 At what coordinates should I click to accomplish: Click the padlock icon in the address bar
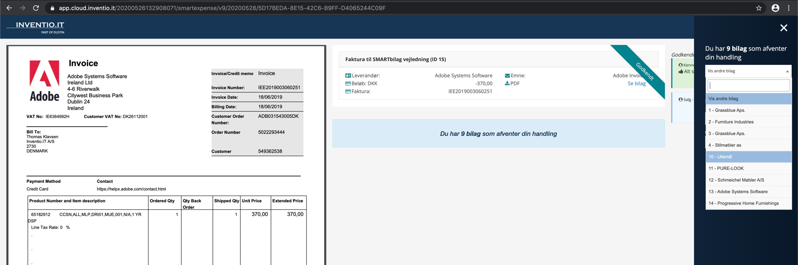point(52,8)
